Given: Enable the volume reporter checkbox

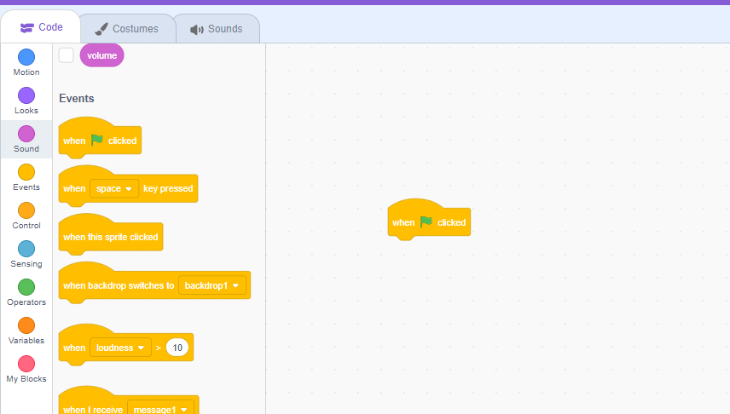Looking at the screenshot, I should pos(67,55).
